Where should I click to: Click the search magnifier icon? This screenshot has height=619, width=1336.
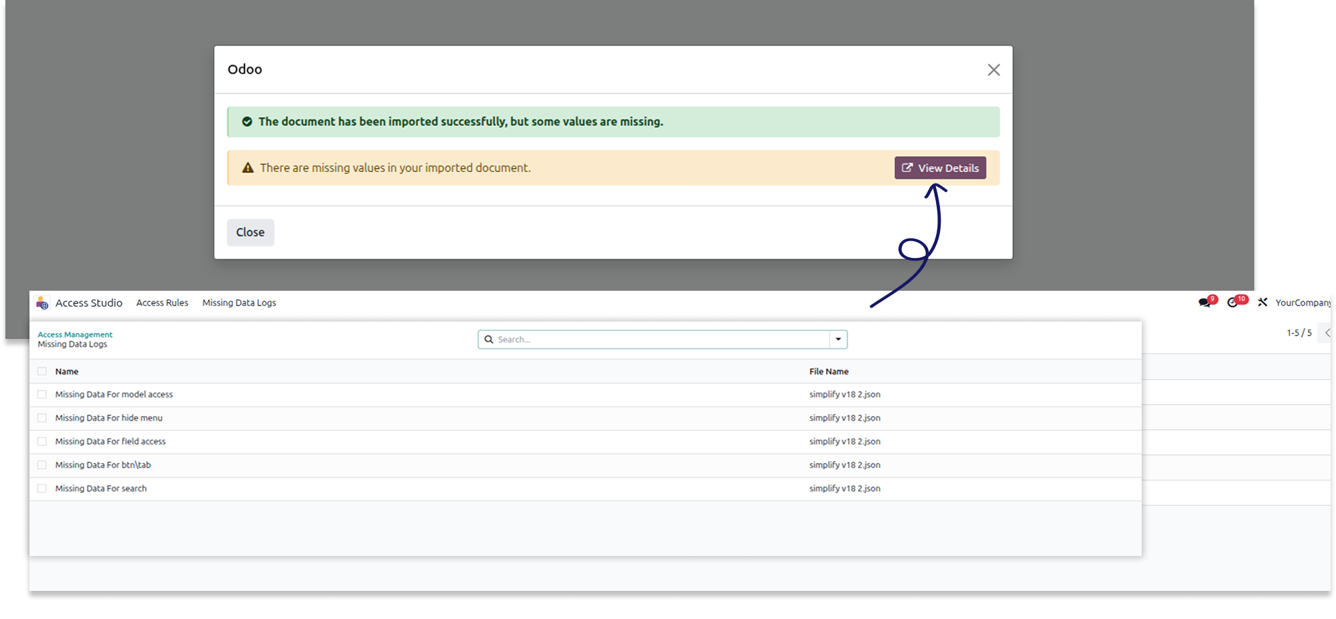(x=489, y=340)
